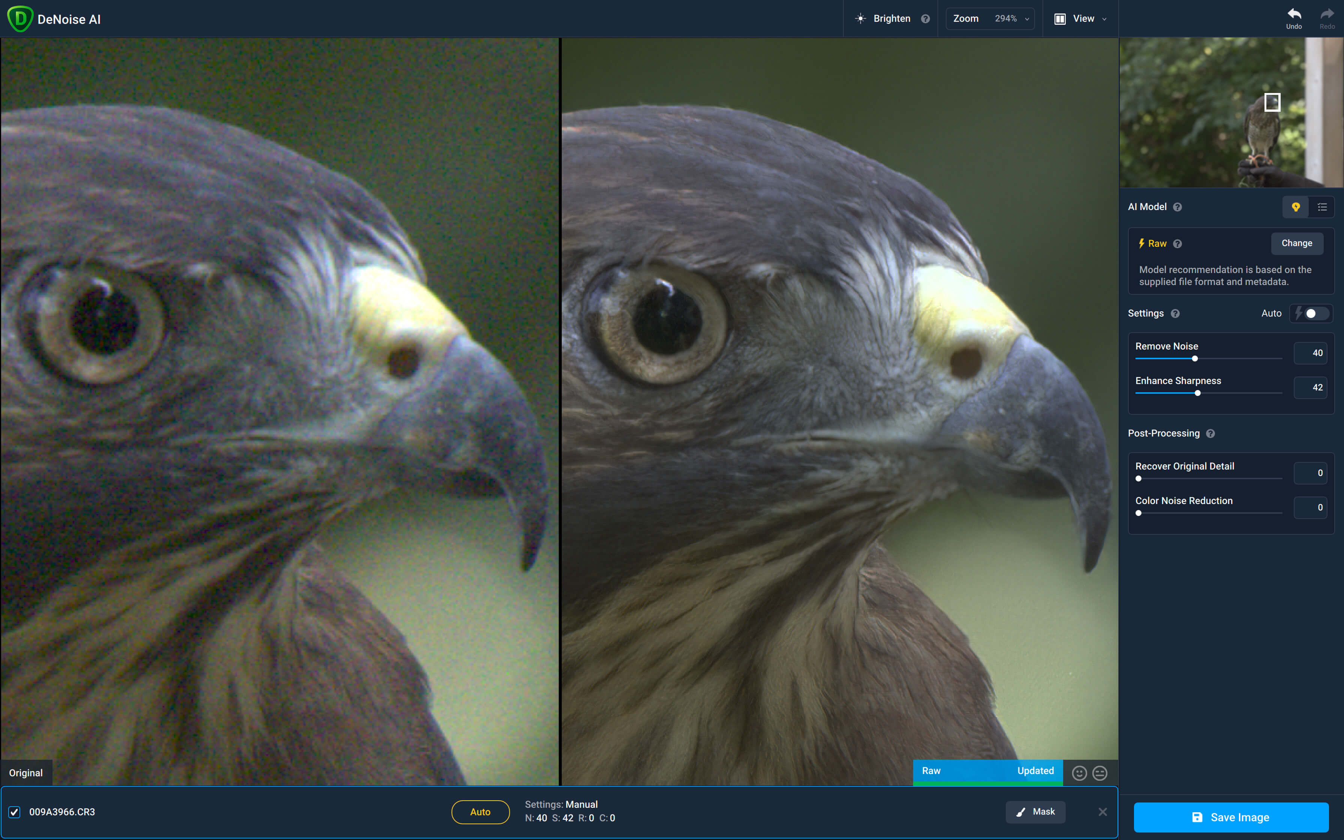Expand the Brighten help tooltip
Viewport: 1344px width, 840px height.
point(925,18)
